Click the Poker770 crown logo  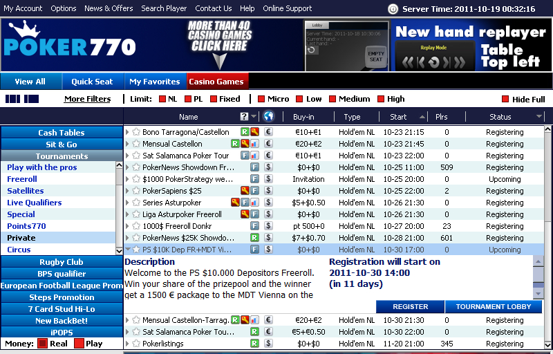(x=70, y=39)
